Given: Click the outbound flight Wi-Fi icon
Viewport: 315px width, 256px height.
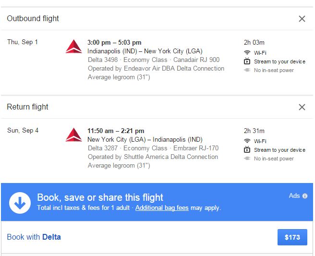Looking at the screenshot, I should [247, 53].
